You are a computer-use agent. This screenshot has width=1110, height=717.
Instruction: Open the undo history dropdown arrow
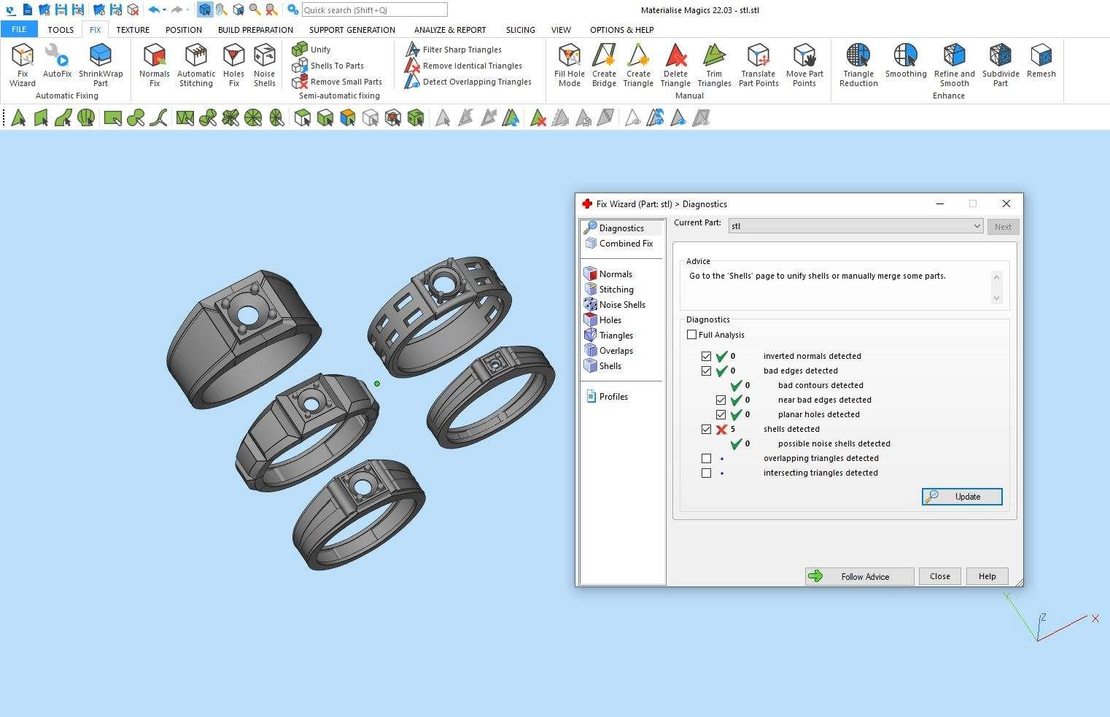point(165,10)
